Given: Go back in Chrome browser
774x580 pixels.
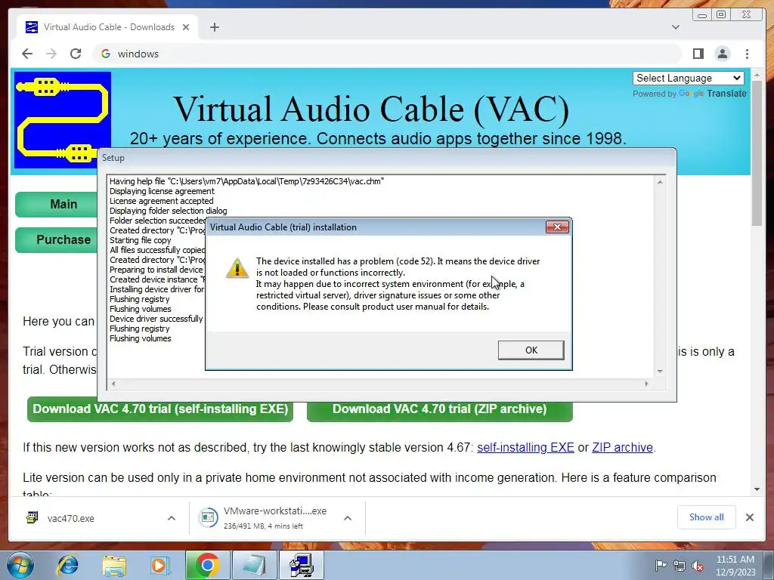Looking at the screenshot, I should click(27, 54).
